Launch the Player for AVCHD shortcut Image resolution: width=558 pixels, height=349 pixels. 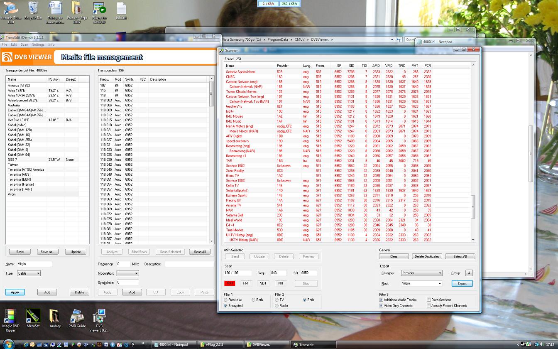click(x=99, y=12)
